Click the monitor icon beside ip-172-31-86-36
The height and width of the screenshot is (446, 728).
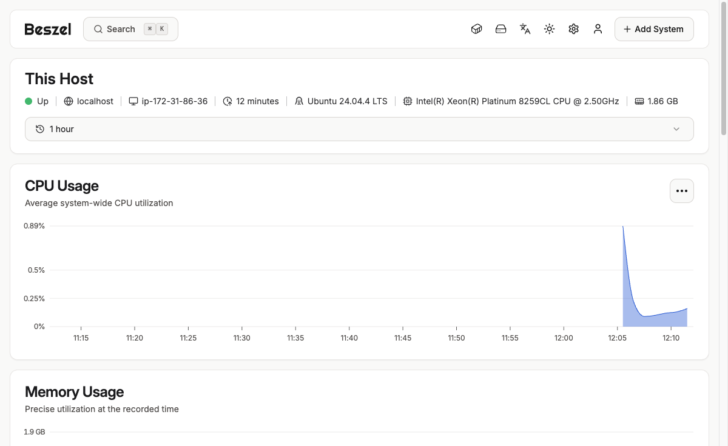coord(133,101)
